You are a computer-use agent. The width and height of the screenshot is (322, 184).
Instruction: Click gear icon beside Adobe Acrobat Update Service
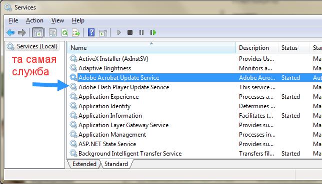pos(73,77)
